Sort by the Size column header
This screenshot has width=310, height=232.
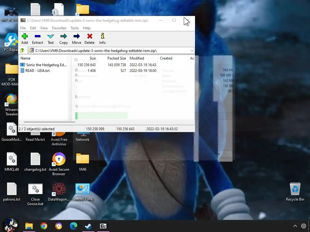(82, 58)
